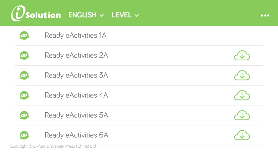The height and width of the screenshot is (156, 278).
Task: Click the robot icon beside eActivities 2A
Action: point(24,56)
